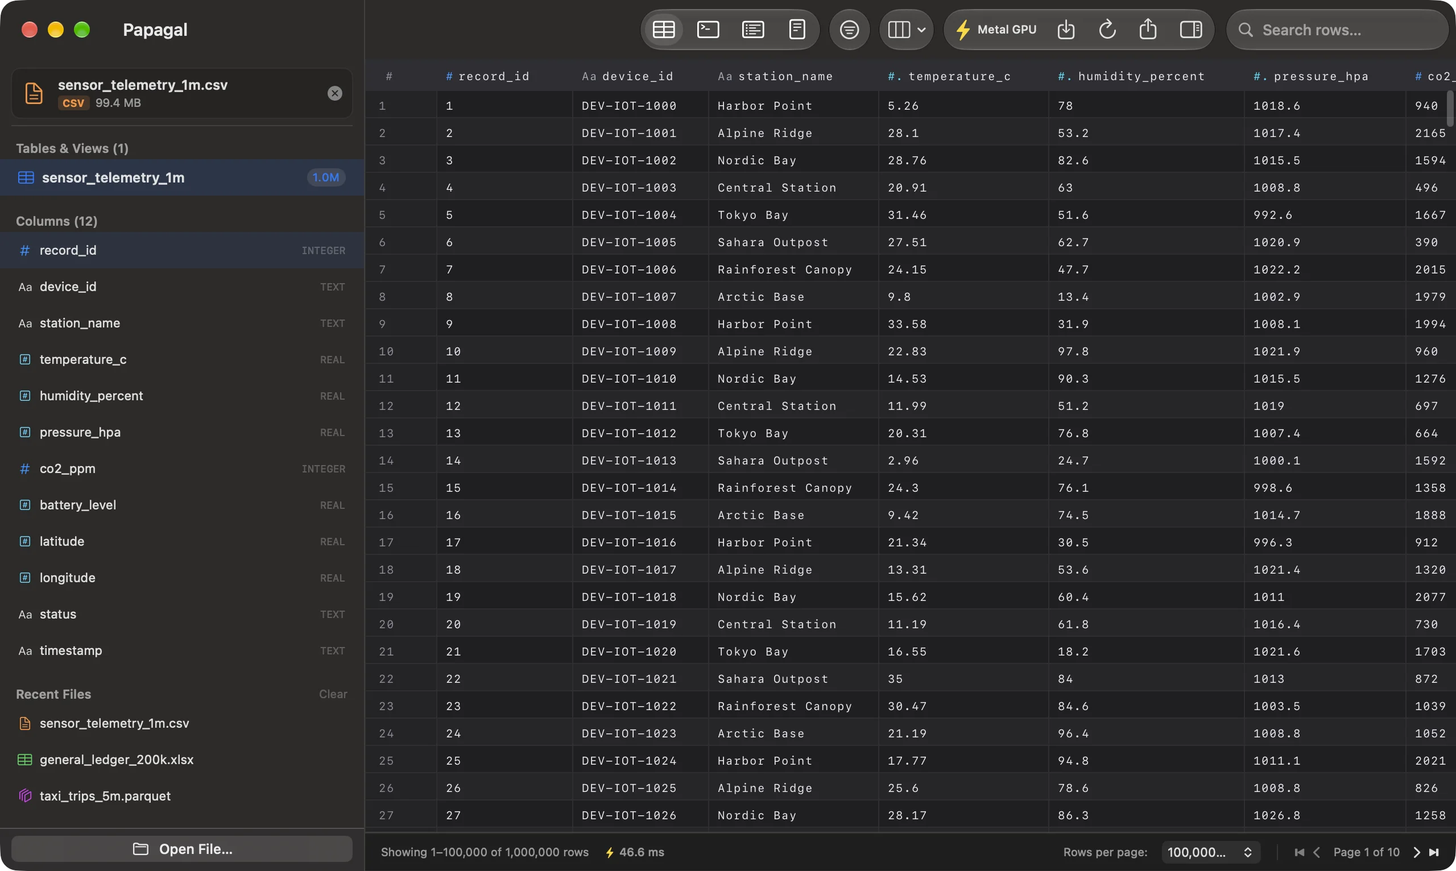Select the co2_ppm column in sidebar
This screenshot has width=1456, height=871.
click(x=182, y=468)
